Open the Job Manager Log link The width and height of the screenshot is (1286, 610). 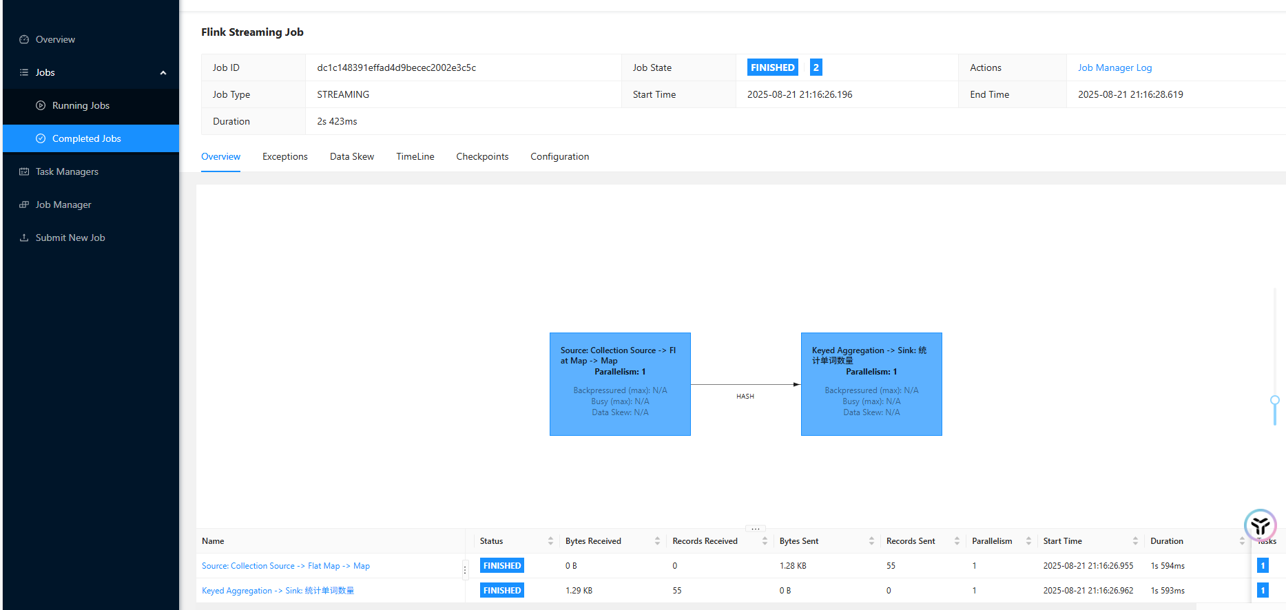[x=1114, y=67]
